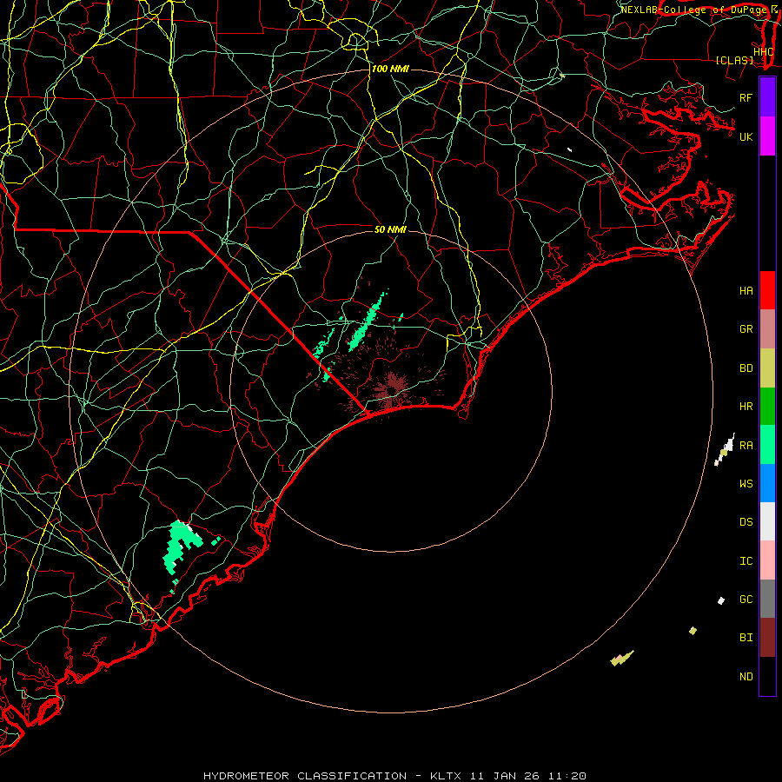The height and width of the screenshot is (782, 782).
Task: Click the HYDROMETEOR CLASSIFICATION caption text
Action: (x=305, y=776)
